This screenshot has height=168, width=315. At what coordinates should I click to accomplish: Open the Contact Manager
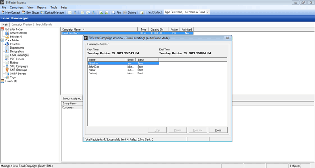pyautogui.click(x=53, y=13)
